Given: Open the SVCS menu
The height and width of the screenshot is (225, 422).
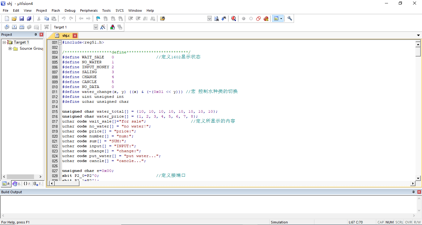Looking at the screenshot, I should (x=120, y=10).
